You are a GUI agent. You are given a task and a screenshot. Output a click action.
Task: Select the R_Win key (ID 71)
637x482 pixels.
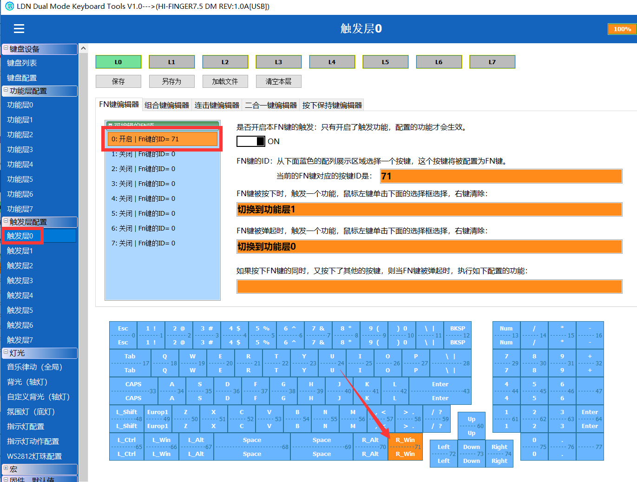point(405,447)
